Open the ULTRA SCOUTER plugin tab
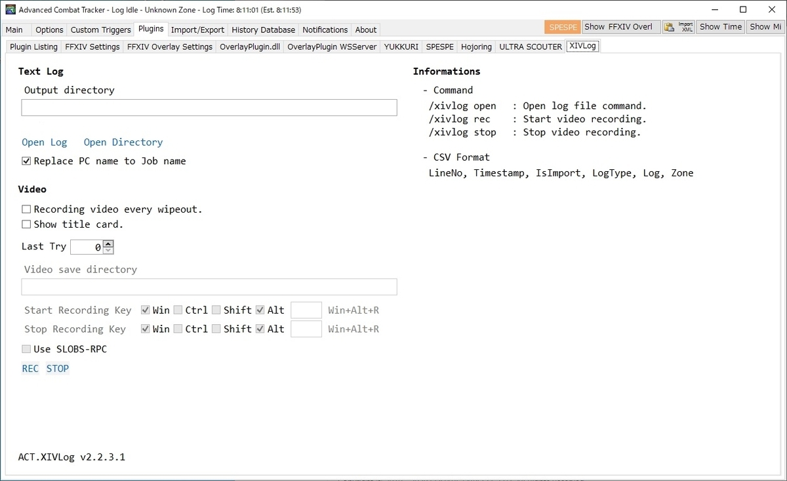Viewport: 787px width, 481px height. point(531,47)
